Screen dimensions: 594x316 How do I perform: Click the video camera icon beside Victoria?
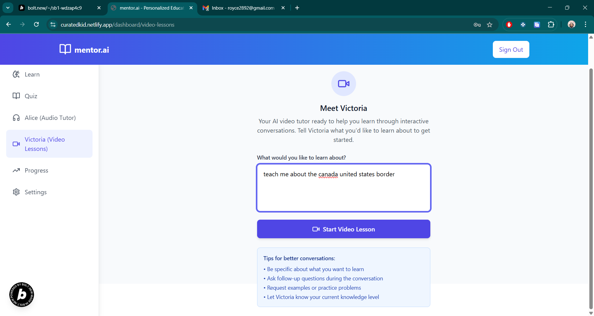[x=16, y=144]
